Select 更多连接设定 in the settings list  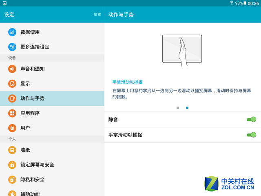tap(52, 47)
